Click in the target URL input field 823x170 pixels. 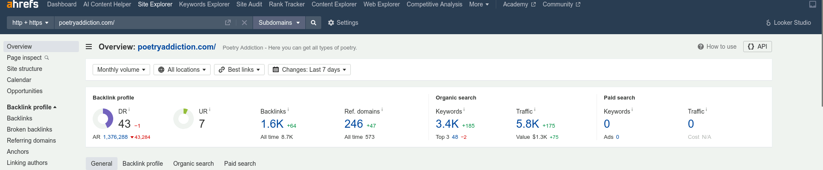139,23
